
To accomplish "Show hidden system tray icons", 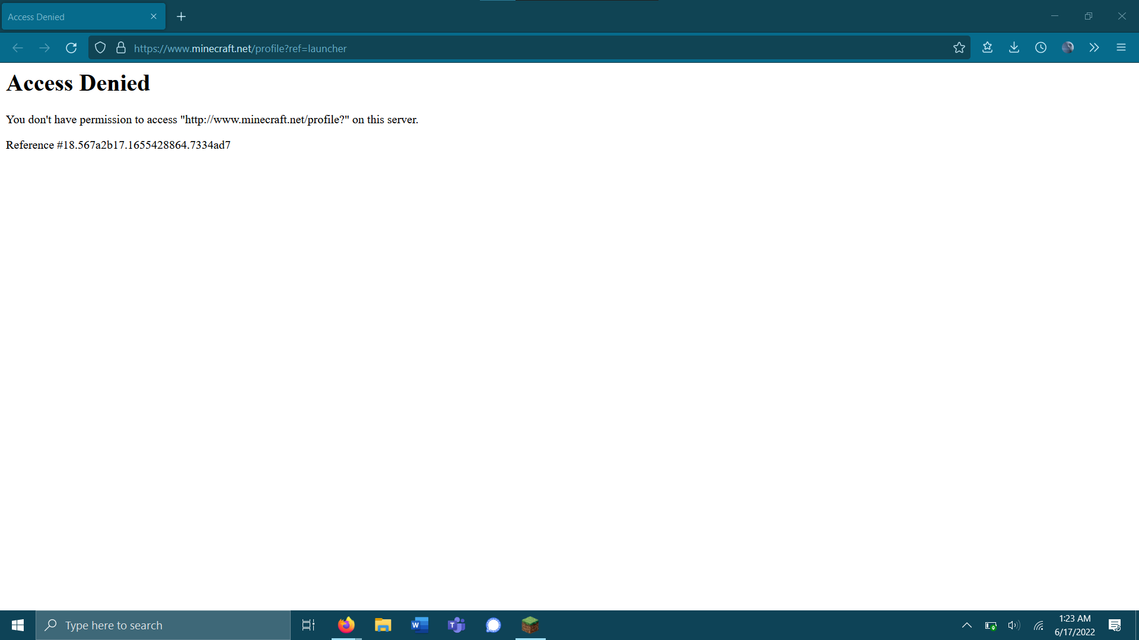I will point(966,625).
